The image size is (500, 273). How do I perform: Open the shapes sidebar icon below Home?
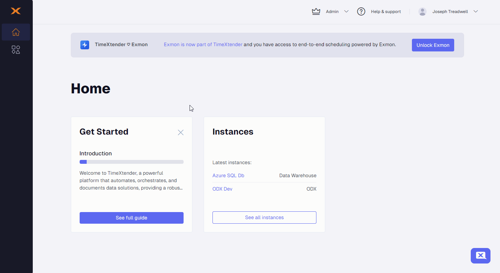(16, 50)
